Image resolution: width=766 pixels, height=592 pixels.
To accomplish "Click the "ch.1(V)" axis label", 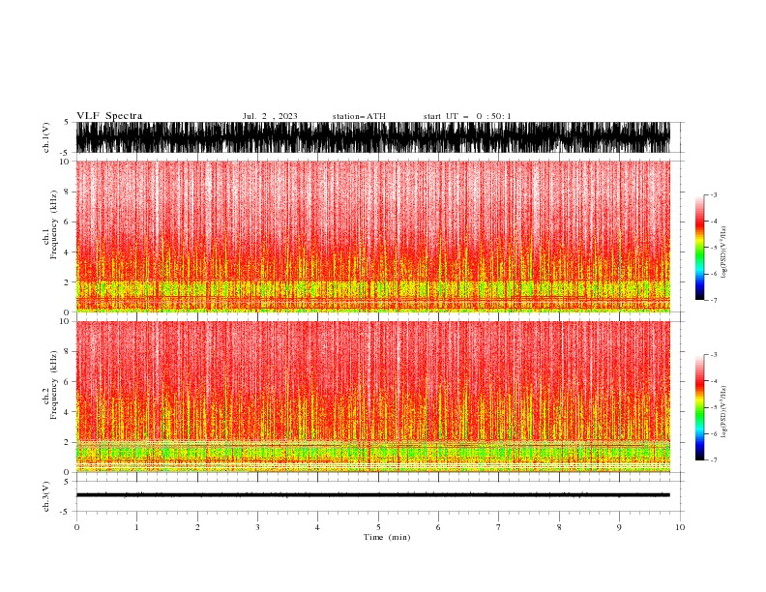I will click(46, 137).
